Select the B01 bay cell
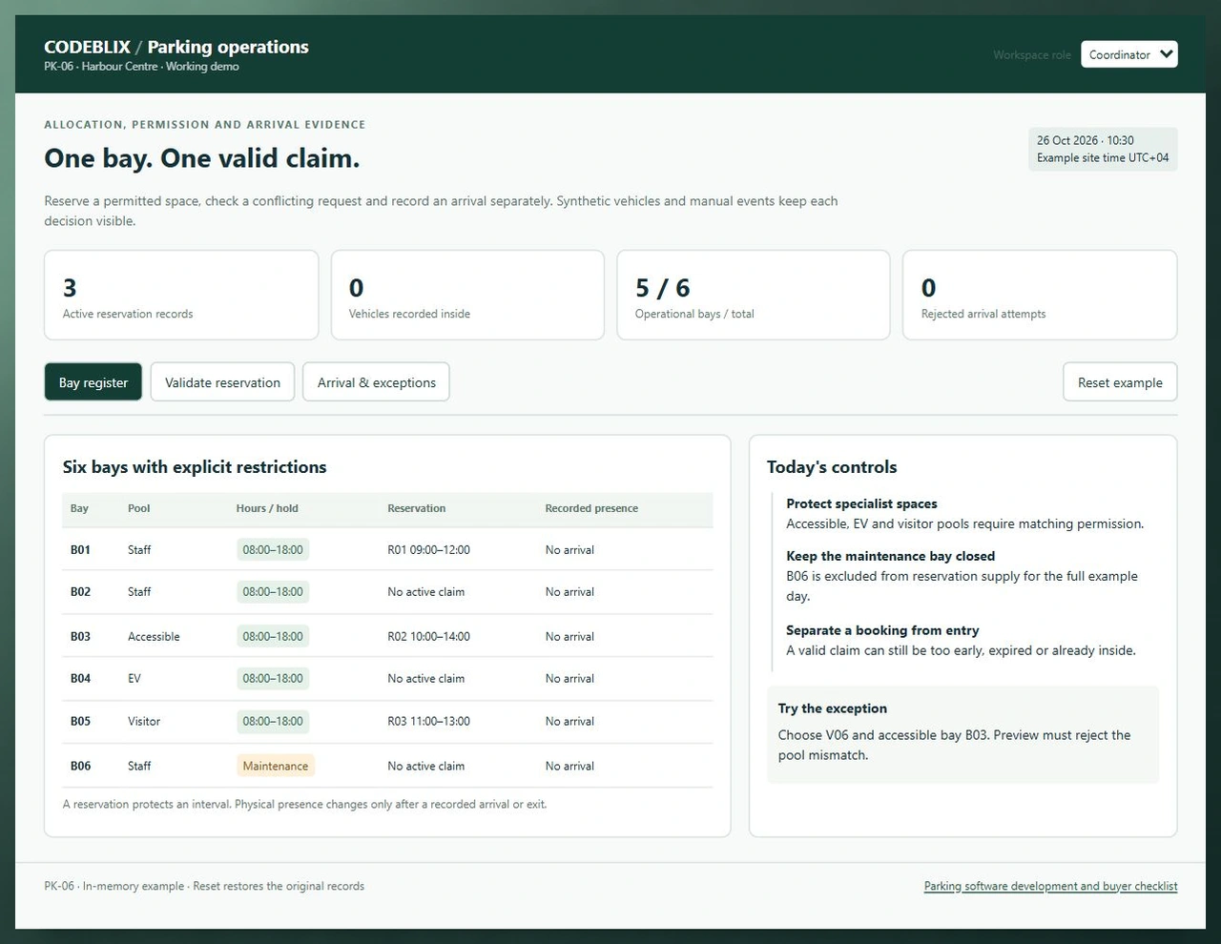Viewport: 1221px width, 944px height. pyautogui.click(x=80, y=550)
